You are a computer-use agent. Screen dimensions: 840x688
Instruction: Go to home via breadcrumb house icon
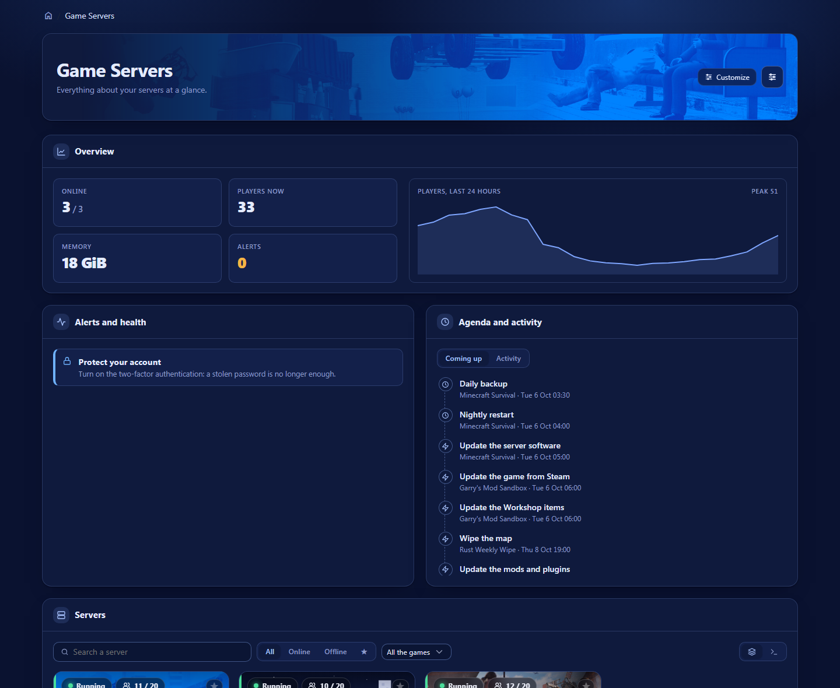[x=48, y=16]
